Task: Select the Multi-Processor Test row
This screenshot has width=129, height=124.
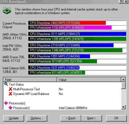Action: click(x=62, y=89)
